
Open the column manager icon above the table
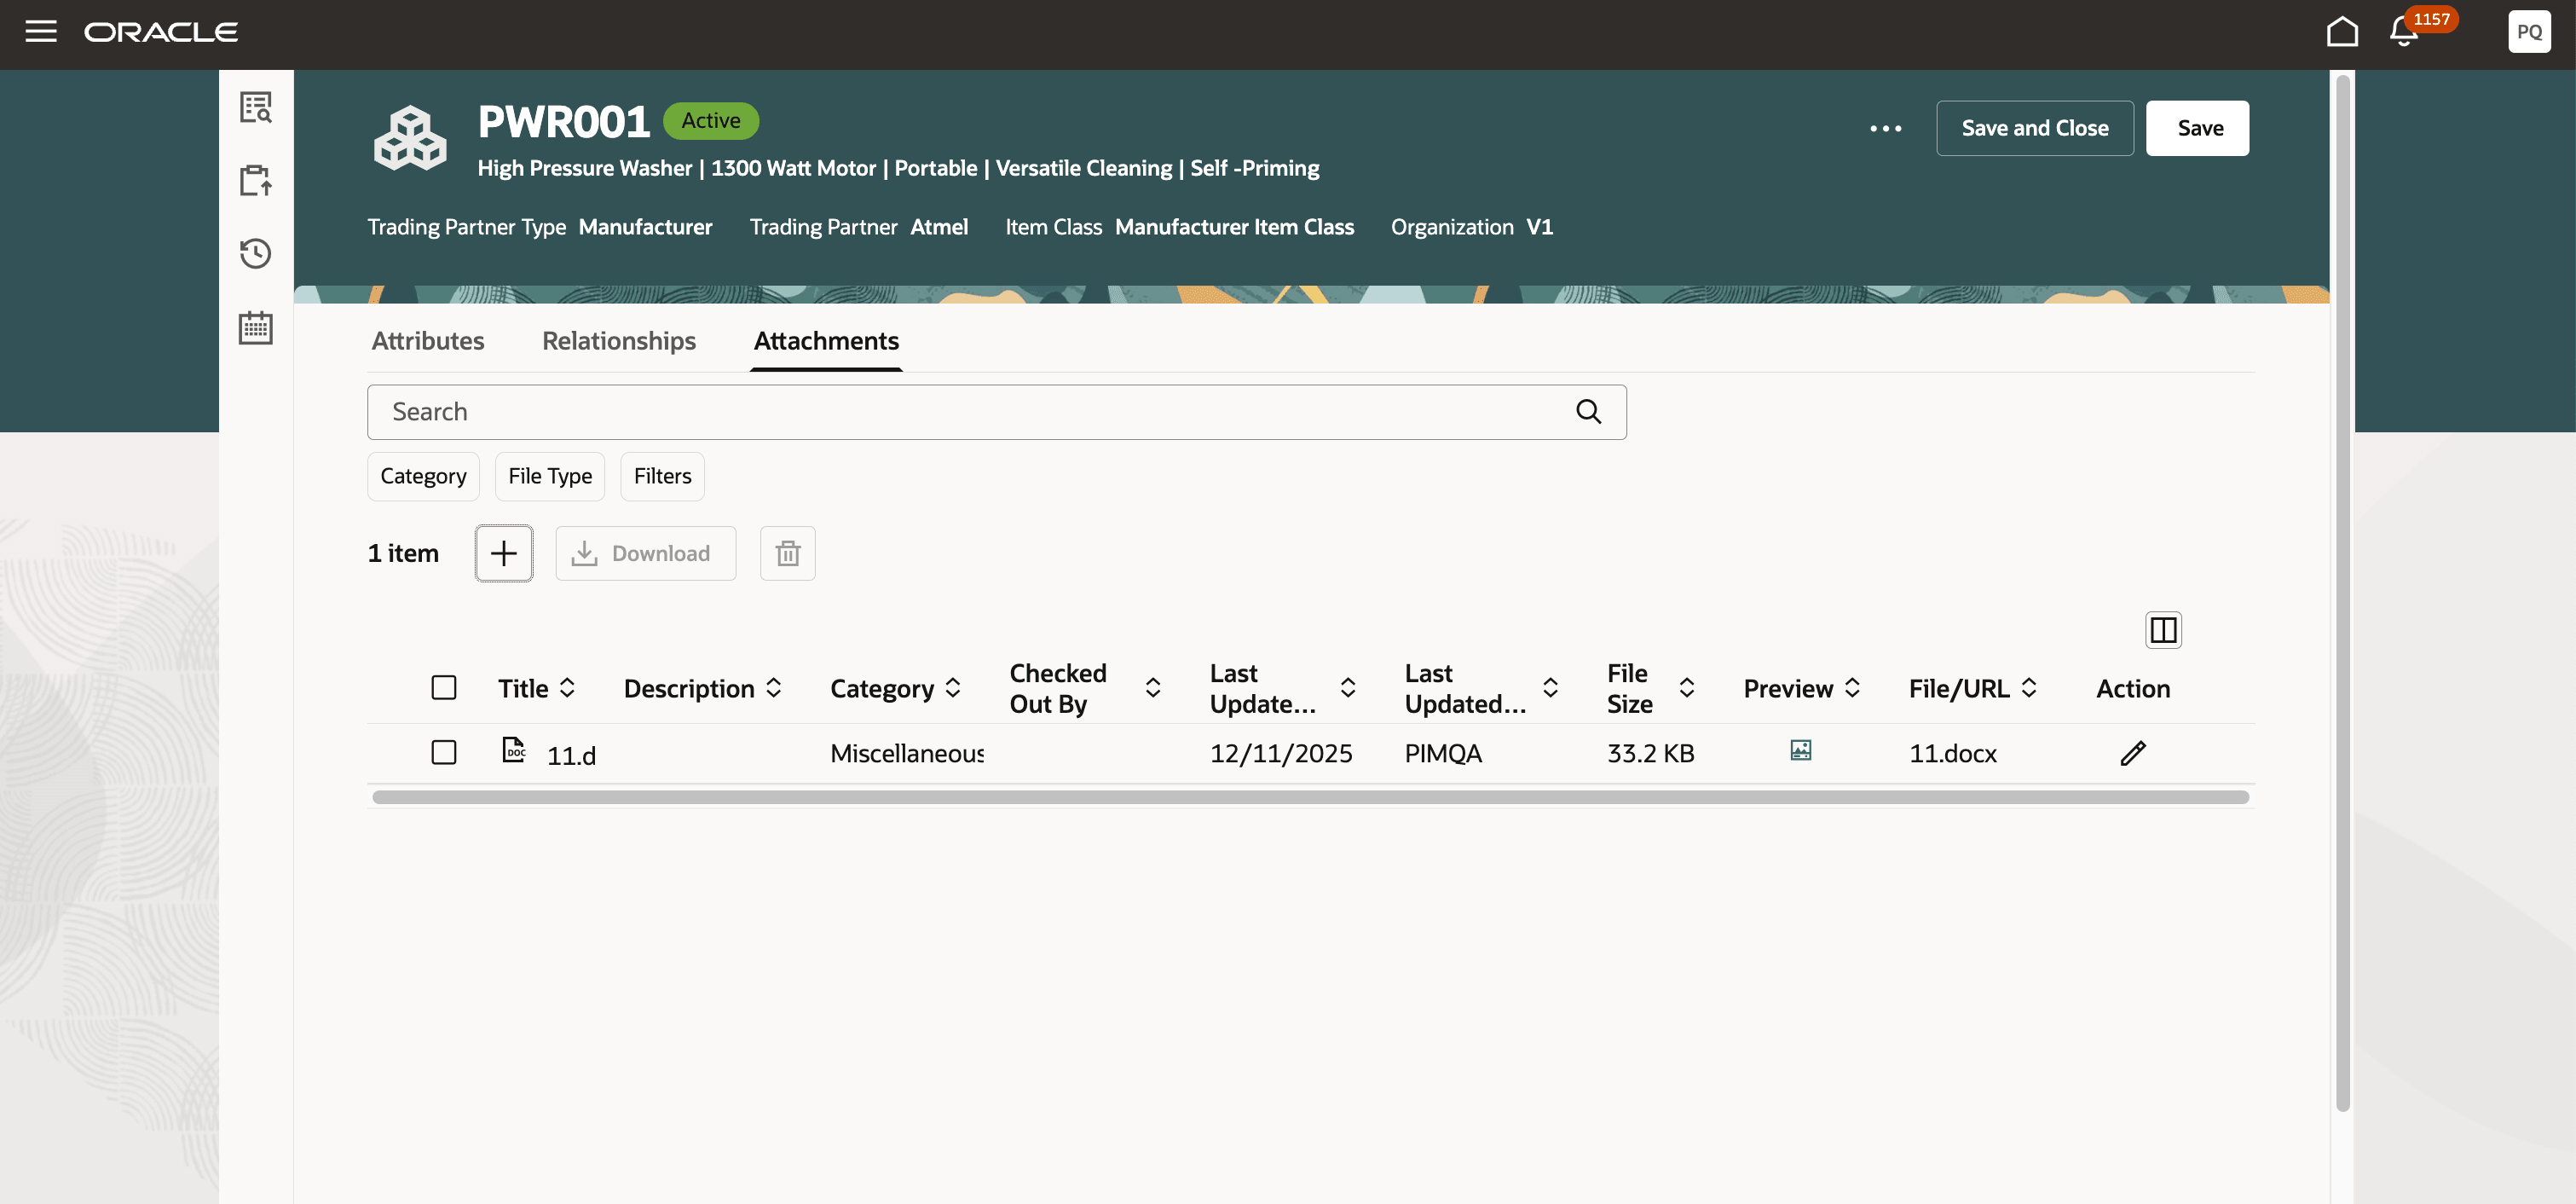coord(2163,630)
